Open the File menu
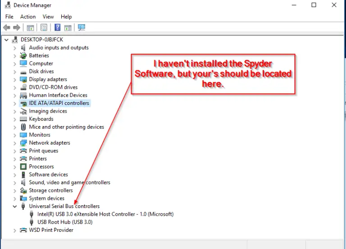This screenshot has height=249, width=346. tap(9, 17)
